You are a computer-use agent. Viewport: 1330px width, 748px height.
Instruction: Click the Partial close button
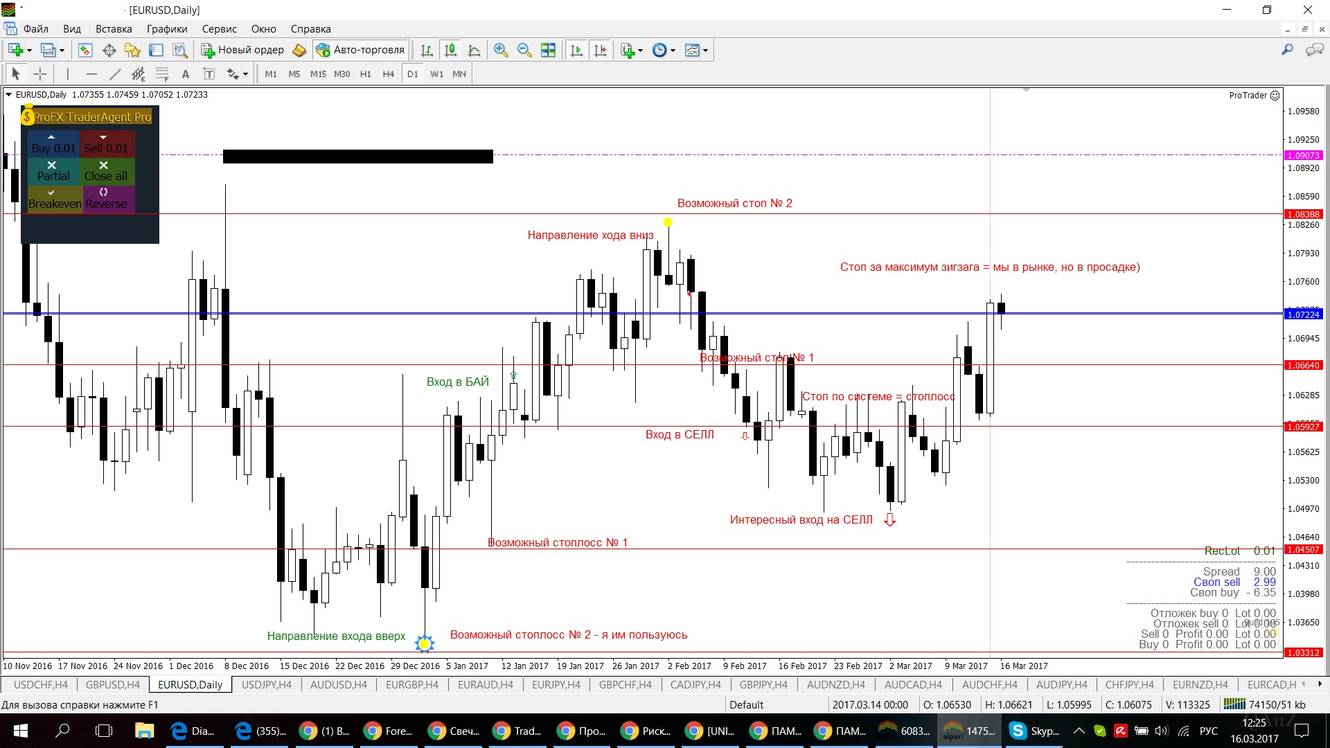(53, 171)
